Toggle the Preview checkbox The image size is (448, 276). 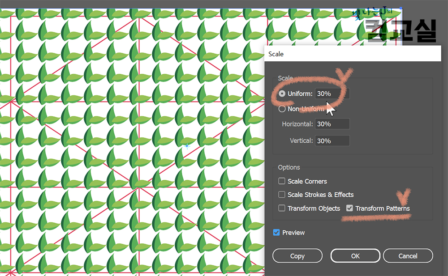point(276,232)
